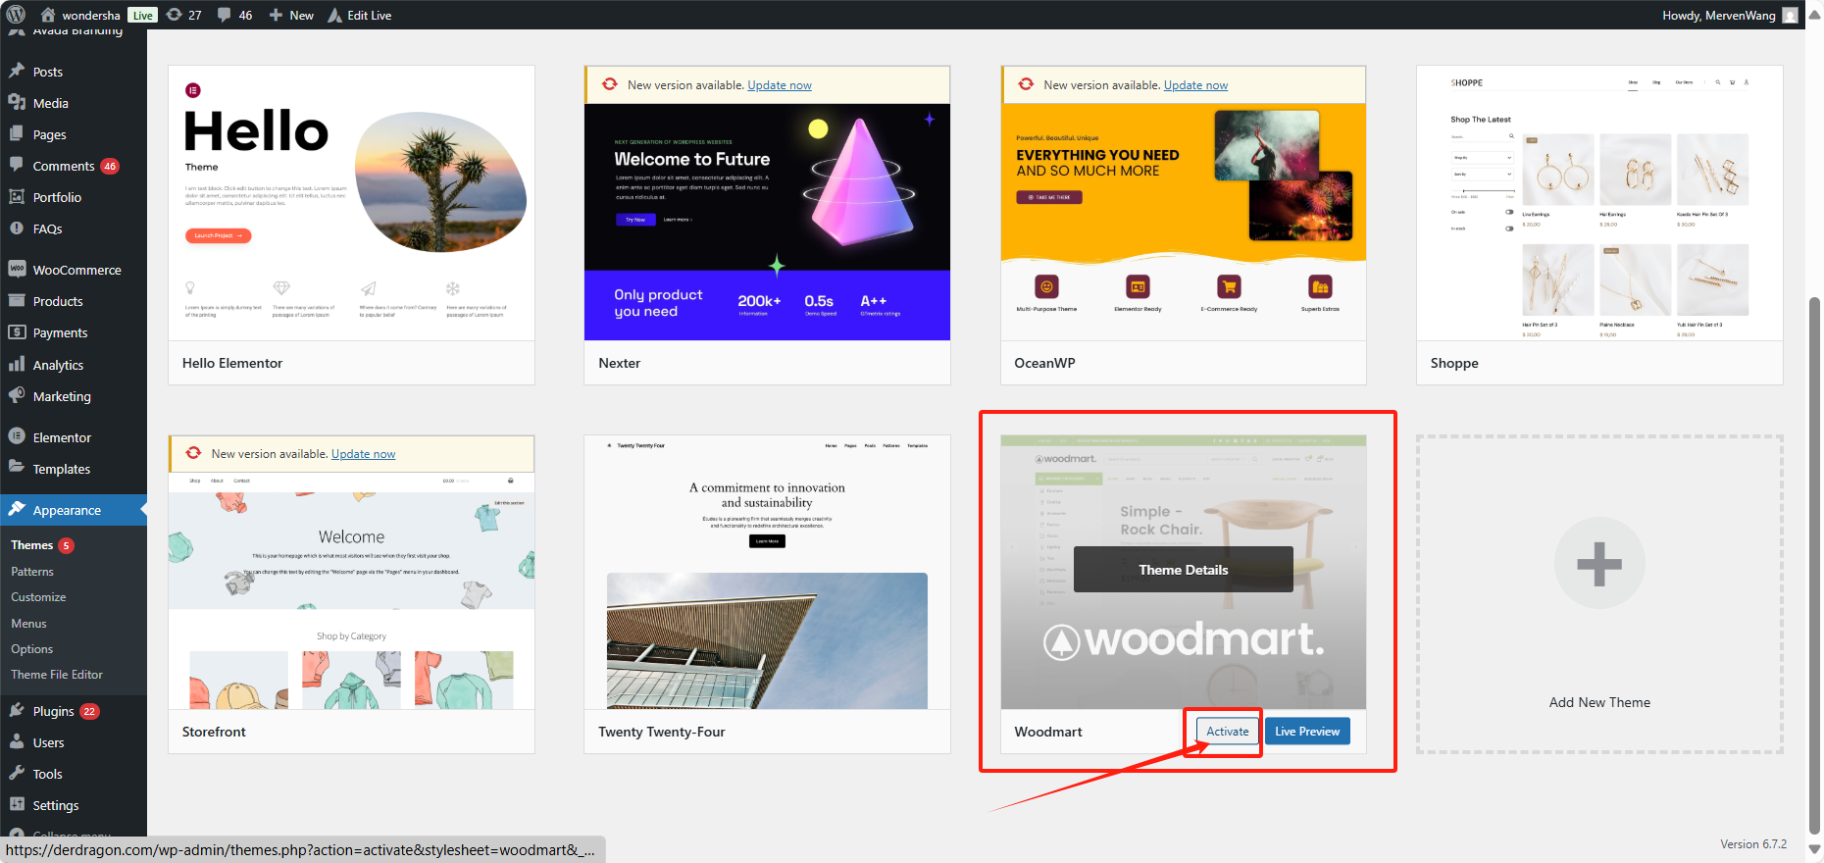The height and width of the screenshot is (863, 1824).
Task: Open the OceanWP theme thumbnail
Action: (1184, 222)
